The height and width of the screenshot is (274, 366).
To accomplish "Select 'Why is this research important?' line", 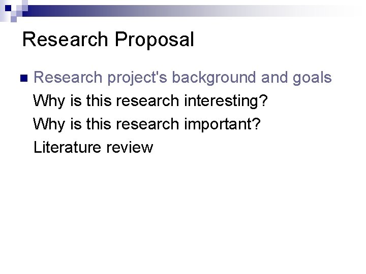I will point(147,124).
